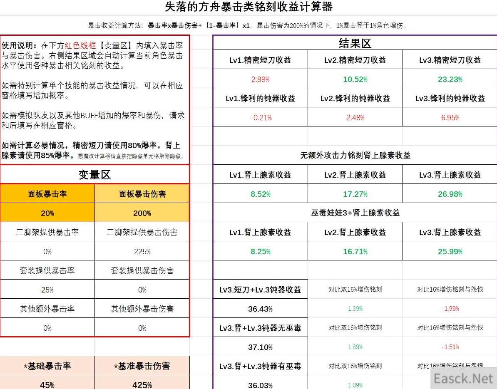
Task: Select the orange 面板暴击率 header cell
Action: 47,194
